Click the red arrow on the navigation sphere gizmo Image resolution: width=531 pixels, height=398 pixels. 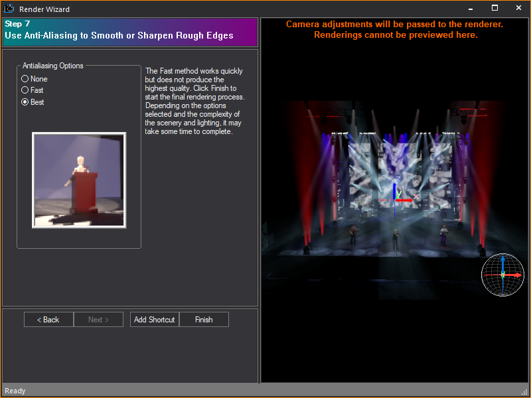(516, 275)
